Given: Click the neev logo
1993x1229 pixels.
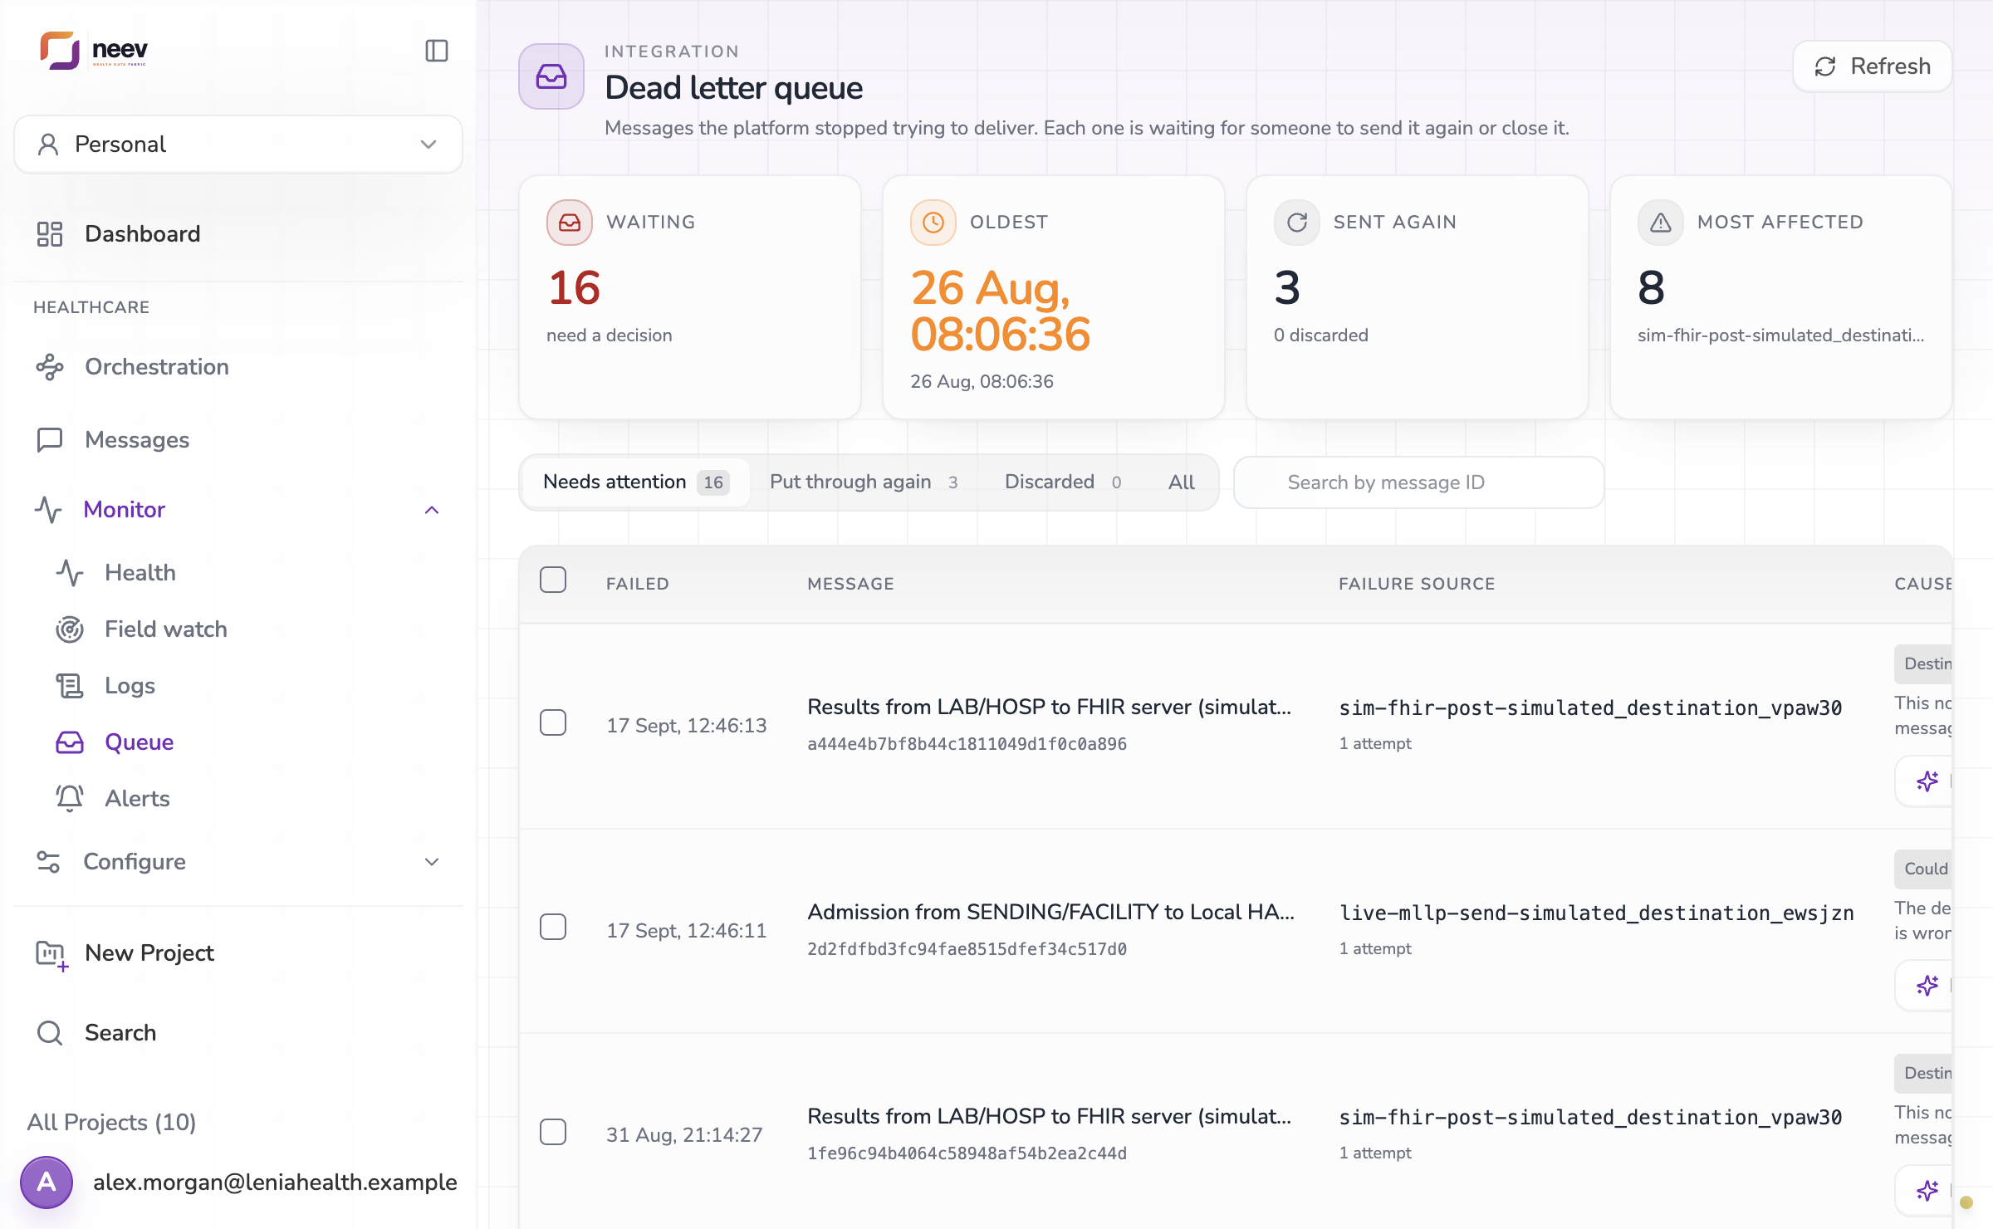Looking at the screenshot, I should pos(94,51).
